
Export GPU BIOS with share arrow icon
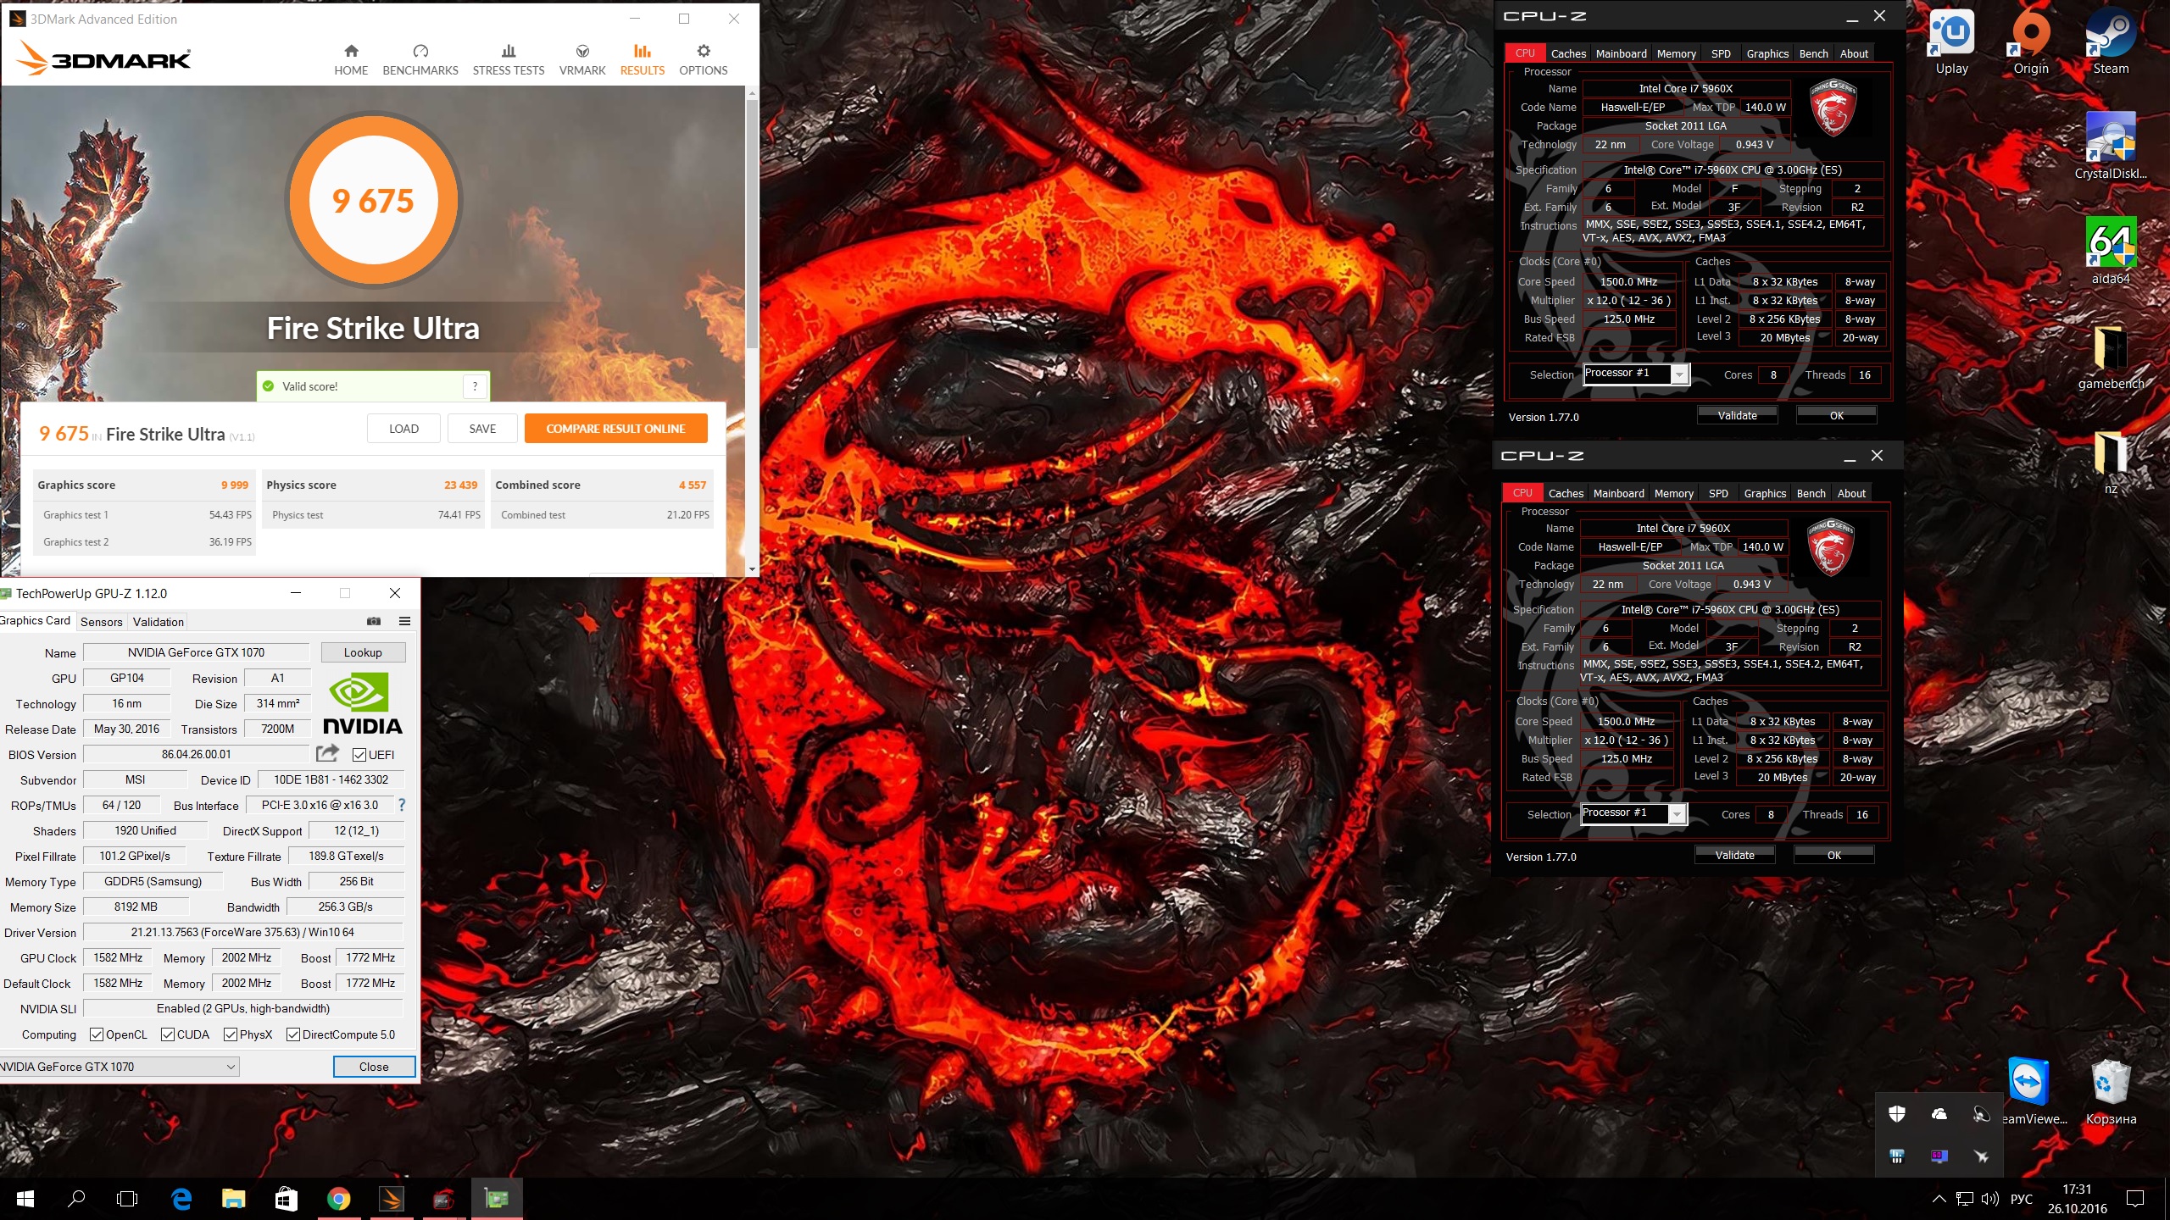pos(327,753)
